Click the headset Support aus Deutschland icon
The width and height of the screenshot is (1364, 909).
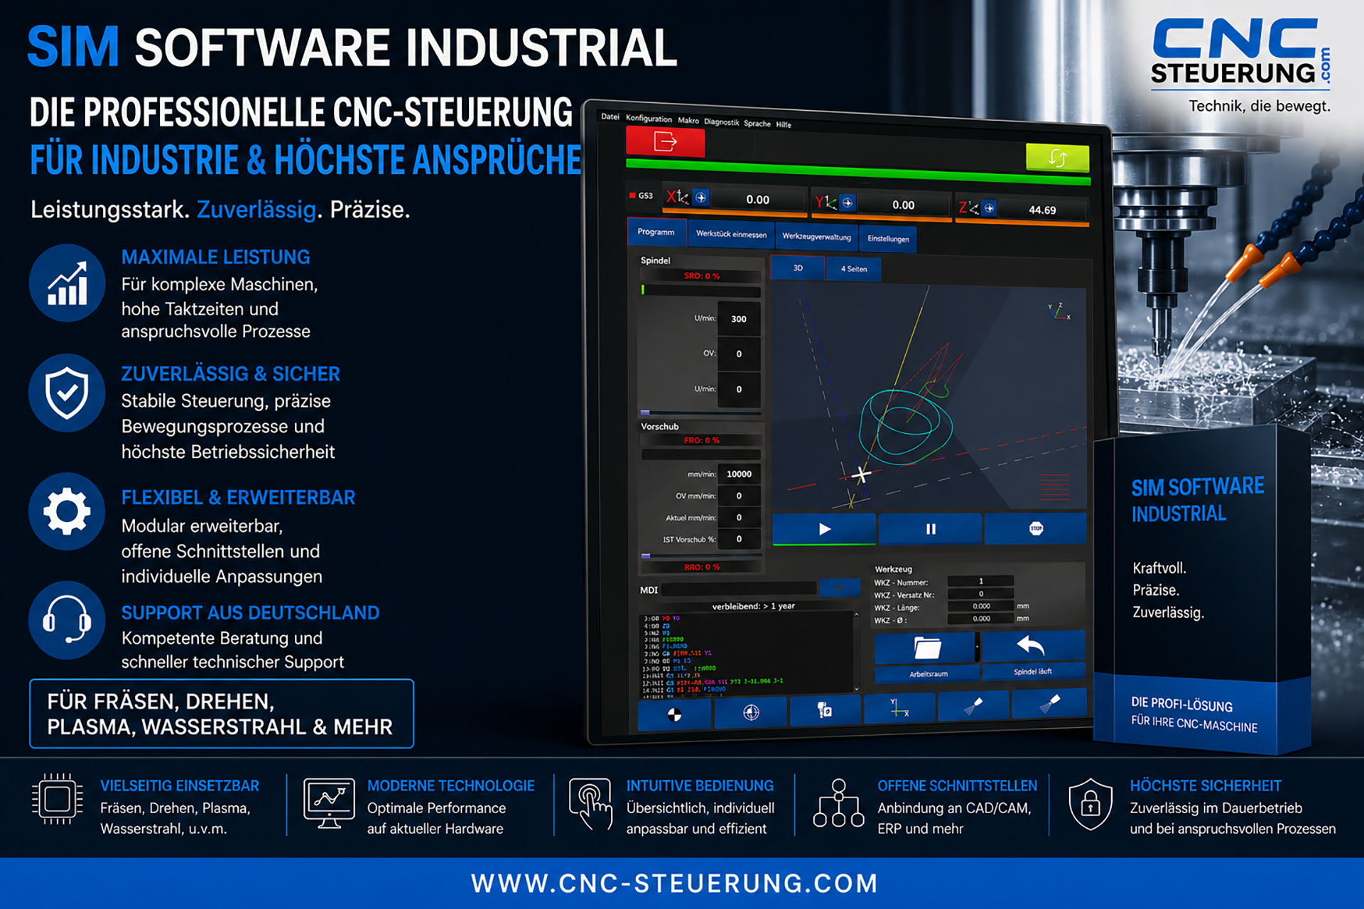(67, 620)
